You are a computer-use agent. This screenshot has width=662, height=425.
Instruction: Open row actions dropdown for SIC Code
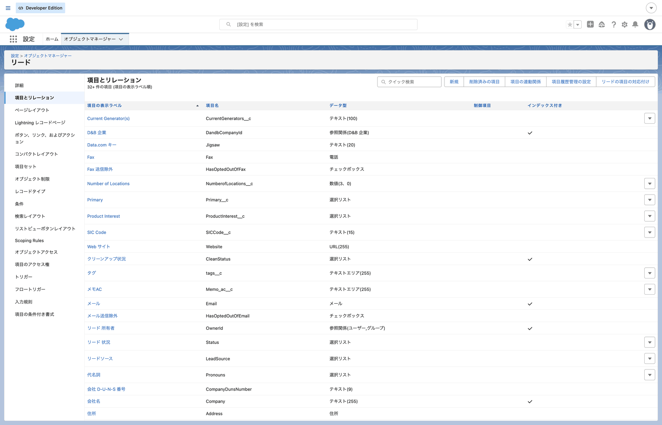pos(650,232)
